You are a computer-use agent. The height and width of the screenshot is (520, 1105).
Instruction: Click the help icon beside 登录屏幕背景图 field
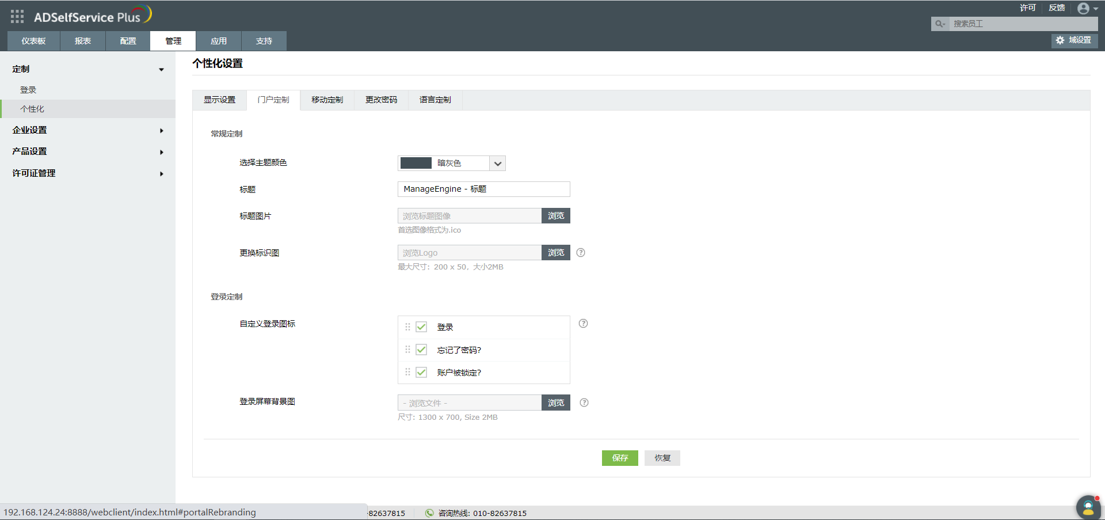point(584,403)
